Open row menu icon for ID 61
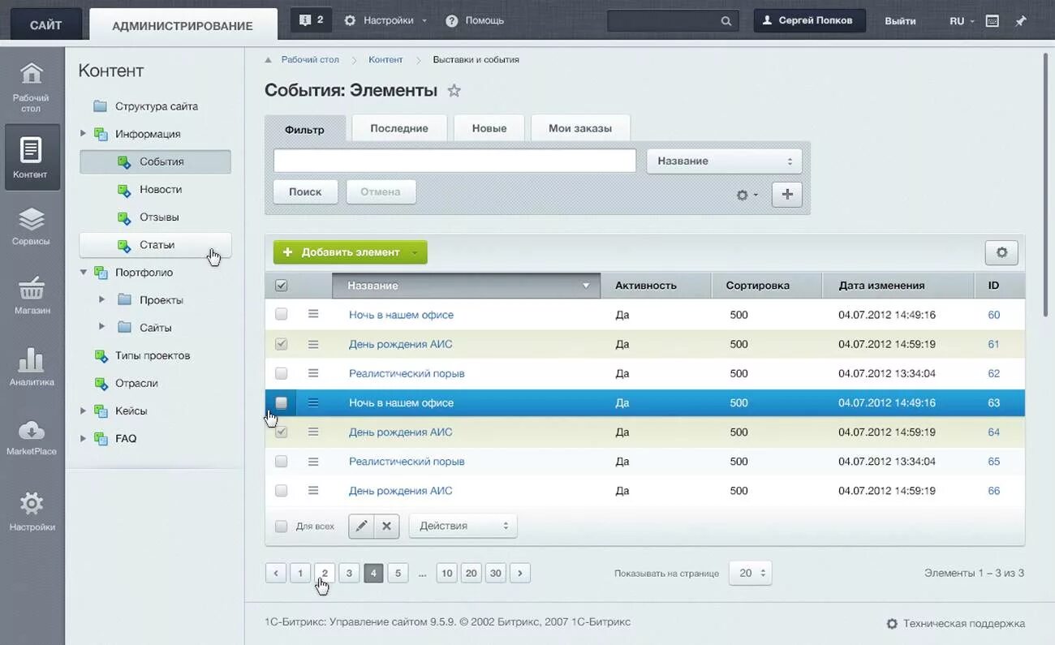The image size is (1055, 645). click(x=313, y=344)
